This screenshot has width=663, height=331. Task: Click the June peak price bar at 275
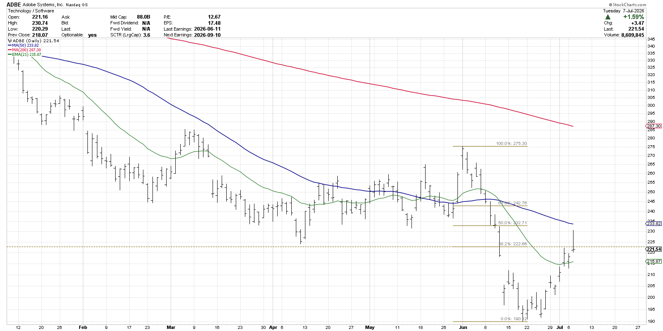(462, 158)
